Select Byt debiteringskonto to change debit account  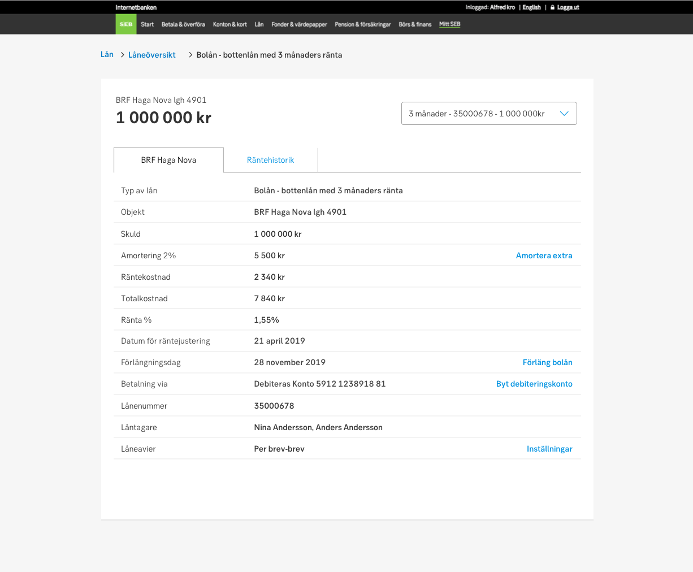(534, 384)
